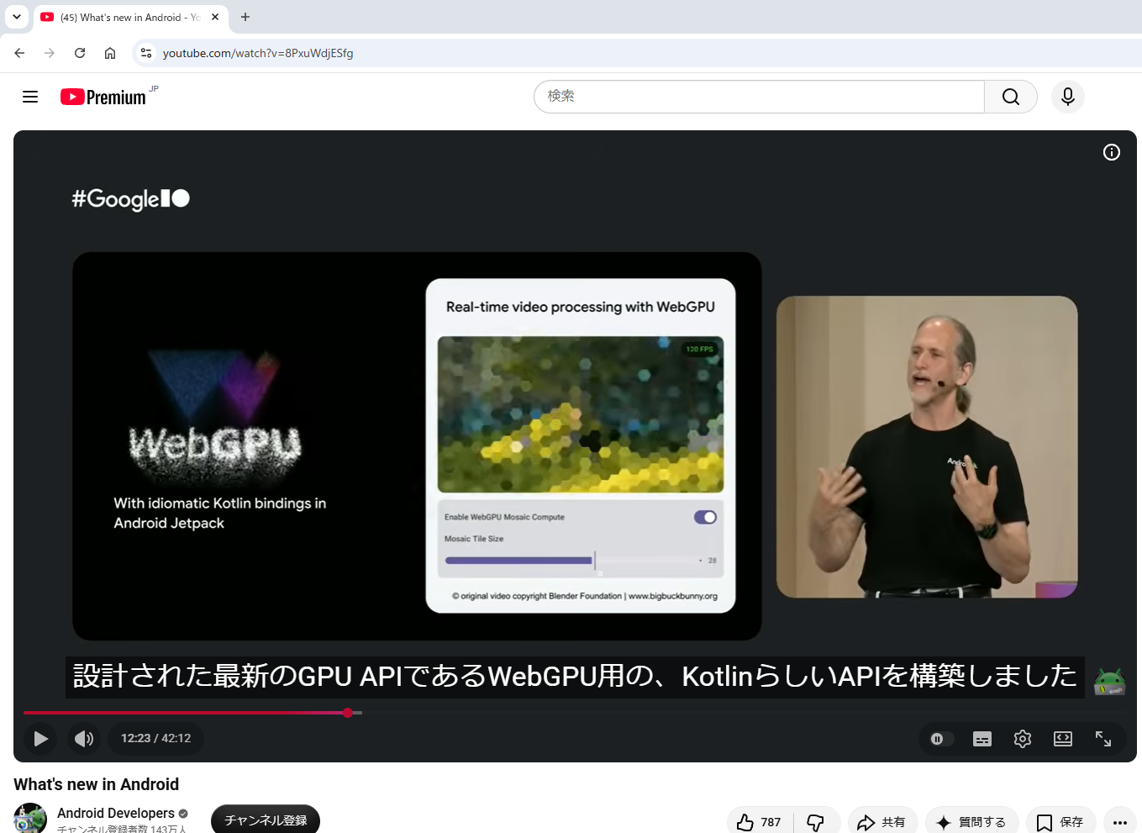
Task: Open the browser home page
Action: (x=110, y=53)
